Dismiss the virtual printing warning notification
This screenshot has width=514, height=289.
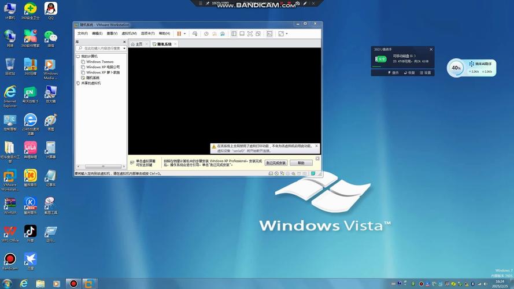coord(316,146)
